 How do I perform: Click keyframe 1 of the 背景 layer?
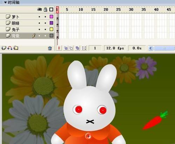57,36
